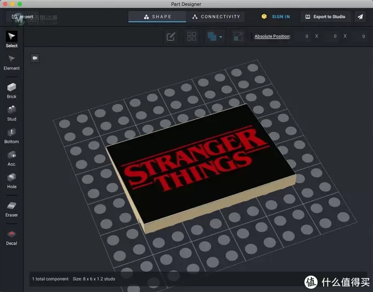Click 'Size: 8 x 6 x 1.2 studs' text
The image size is (373, 292).
[94, 279]
